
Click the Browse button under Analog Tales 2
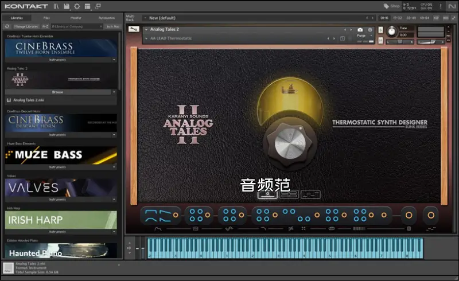click(x=58, y=92)
